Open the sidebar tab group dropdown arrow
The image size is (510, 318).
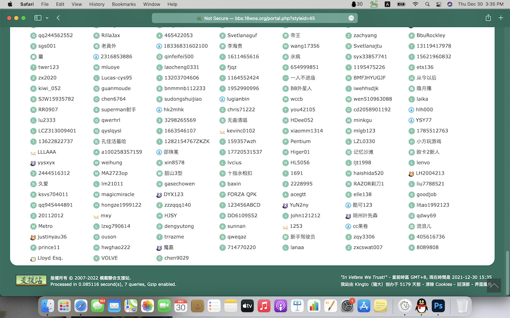pyautogui.click(x=47, y=18)
